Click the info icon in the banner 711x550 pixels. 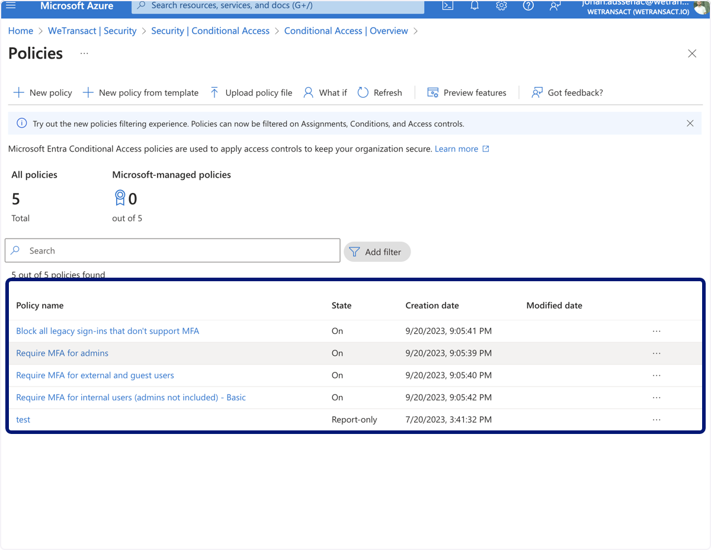tap(21, 123)
